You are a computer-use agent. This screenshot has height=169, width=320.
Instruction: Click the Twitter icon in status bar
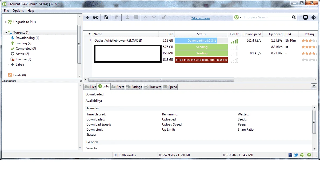click(296, 155)
